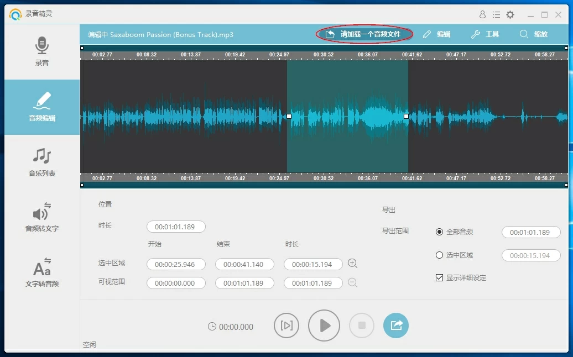This screenshot has width=573, height=357.
Task: Open the list menu icon in title bar
Action: point(496,15)
